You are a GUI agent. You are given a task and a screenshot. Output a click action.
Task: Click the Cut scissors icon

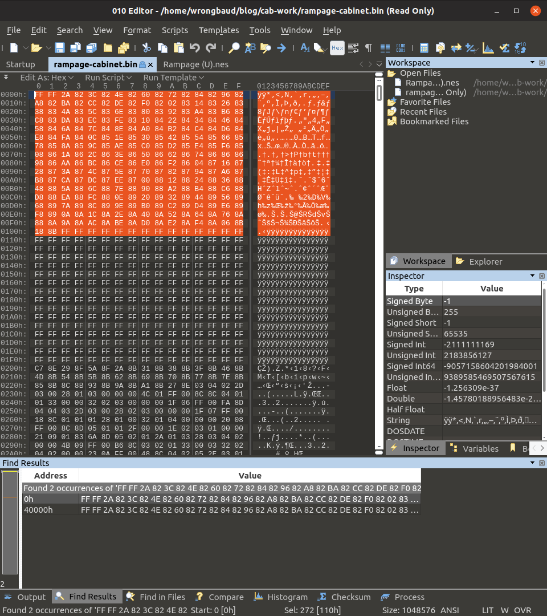tap(146, 48)
